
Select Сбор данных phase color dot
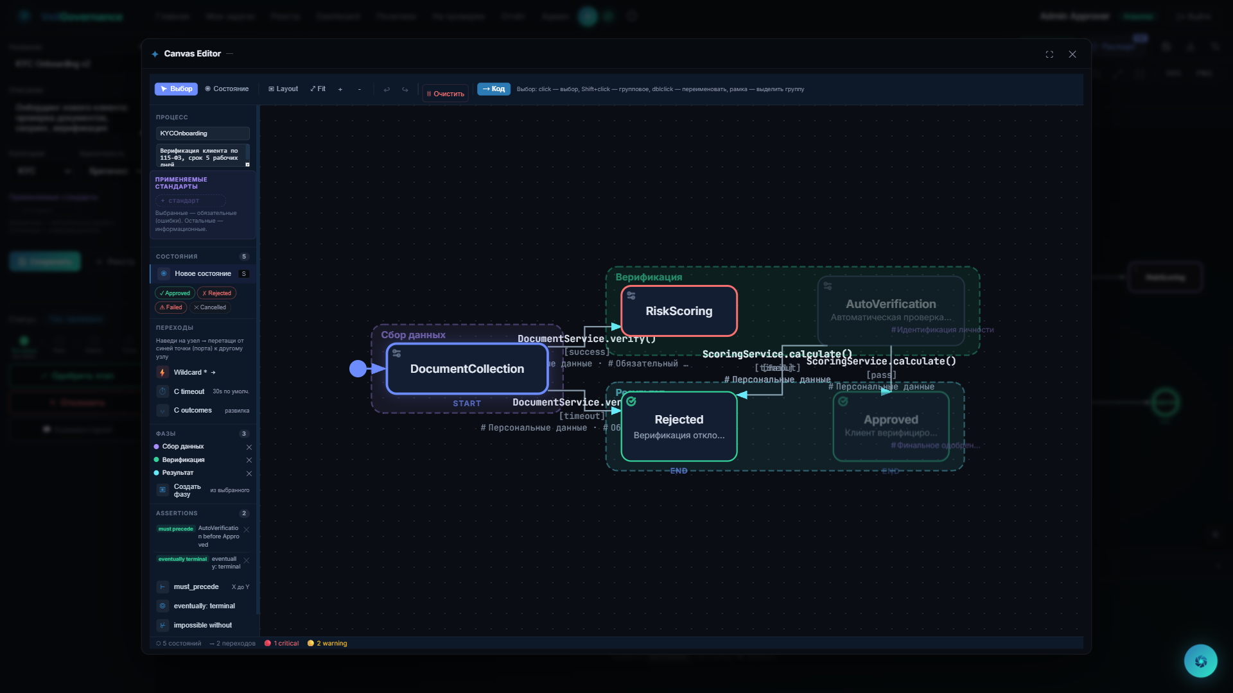point(157,447)
